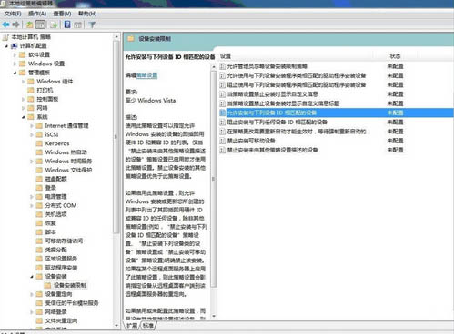Switch to the 扩展 tab
This screenshot has width=454, height=334.
(132, 326)
